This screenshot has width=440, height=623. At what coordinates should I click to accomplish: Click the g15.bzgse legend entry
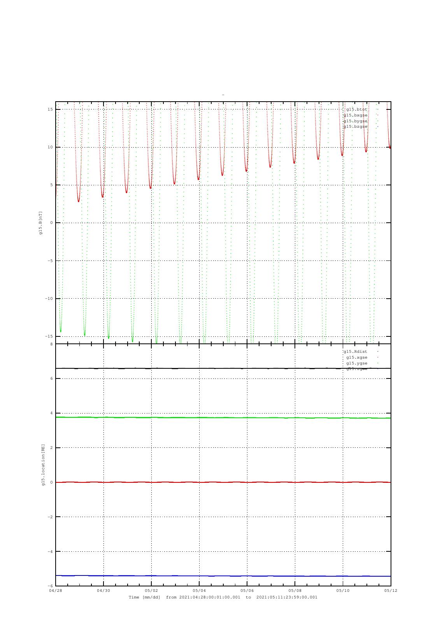[356, 127]
